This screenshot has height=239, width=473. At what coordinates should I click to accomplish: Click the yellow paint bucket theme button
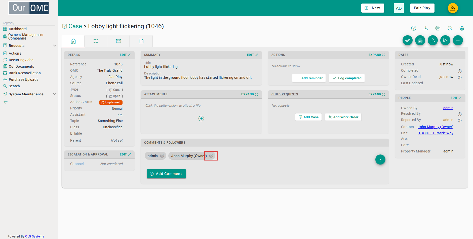453,8
